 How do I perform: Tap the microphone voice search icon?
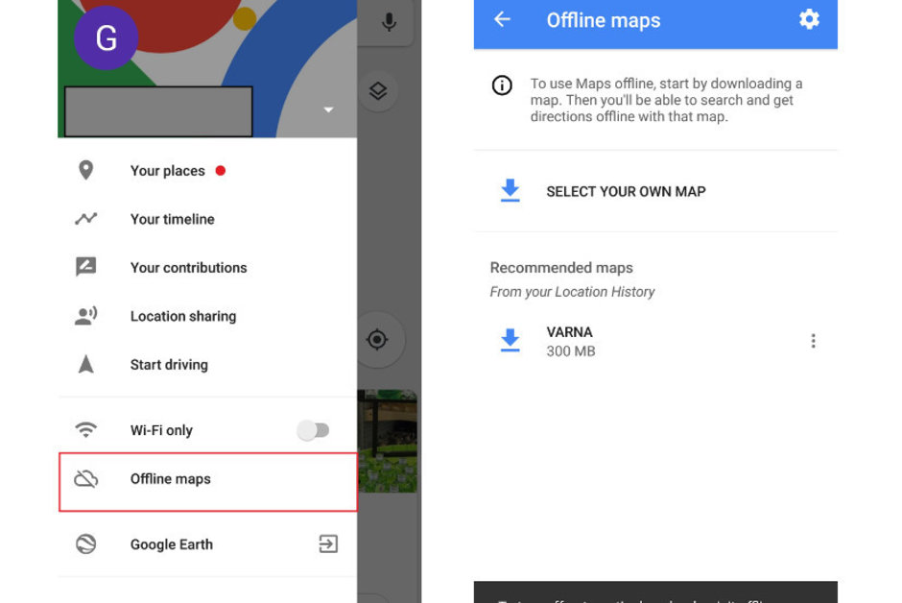[x=389, y=21]
